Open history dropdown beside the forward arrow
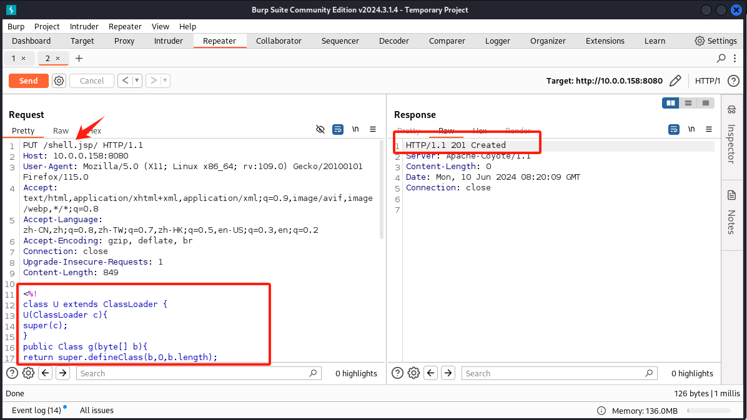The height and width of the screenshot is (420, 747). click(x=166, y=81)
